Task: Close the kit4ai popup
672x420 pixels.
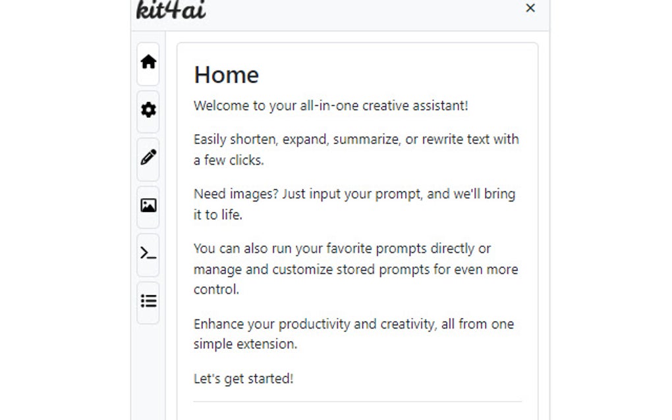Action: click(530, 9)
